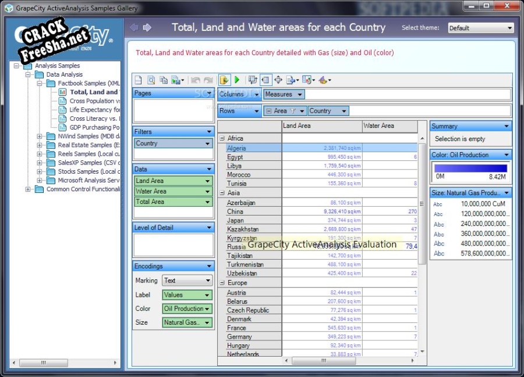Viewport: 524px width, 377px height.
Task: Toggle the highlighted side panel visibility button
Action: pyautogui.click(x=265, y=80)
